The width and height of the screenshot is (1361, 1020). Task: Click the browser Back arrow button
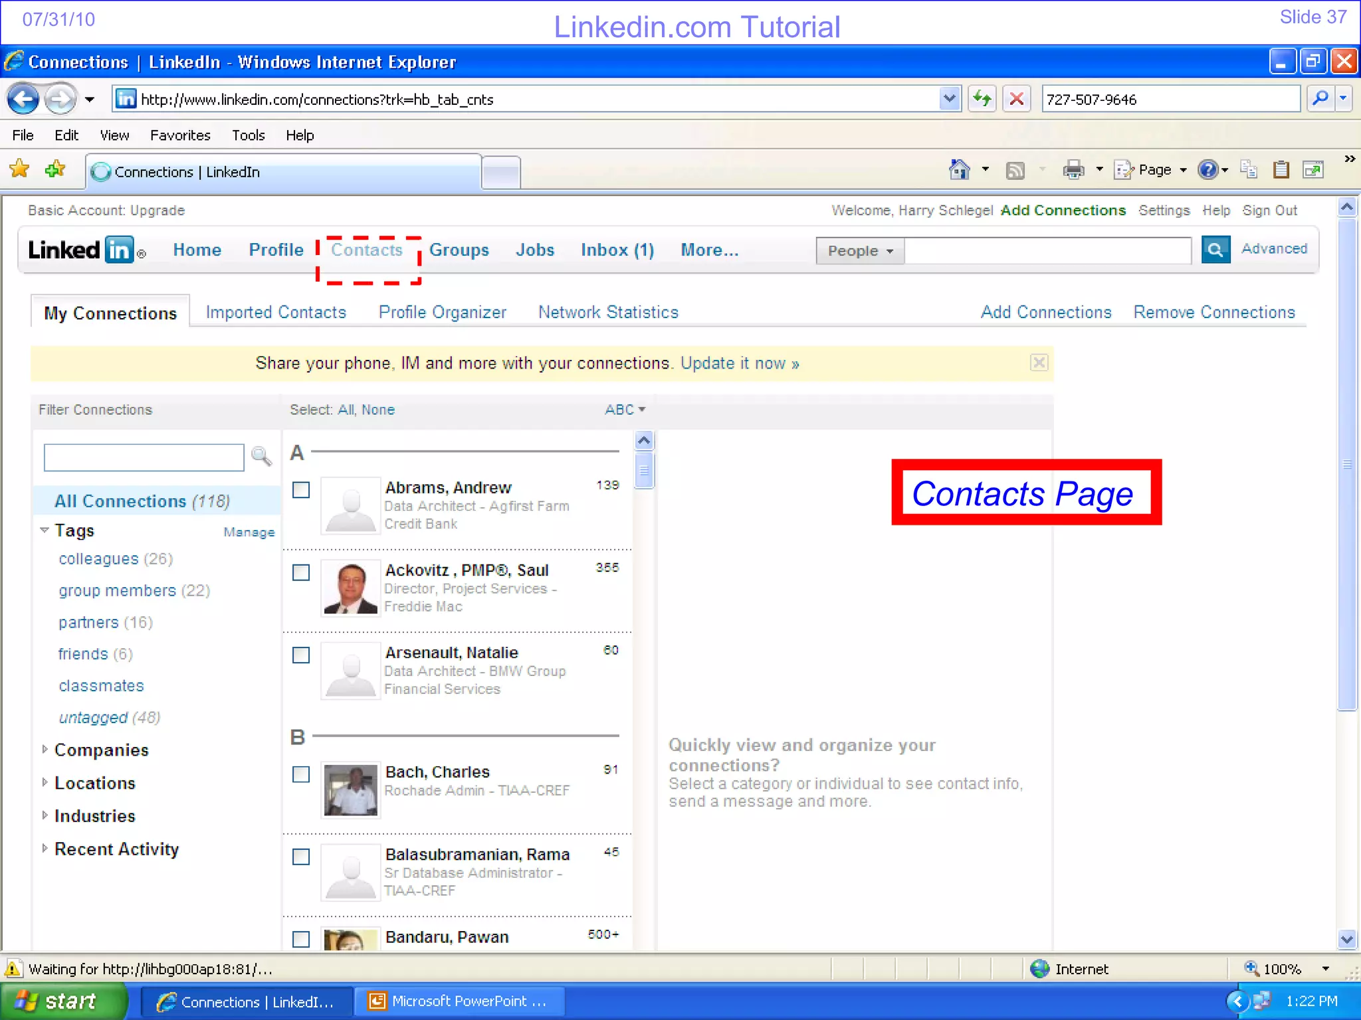point(23,100)
